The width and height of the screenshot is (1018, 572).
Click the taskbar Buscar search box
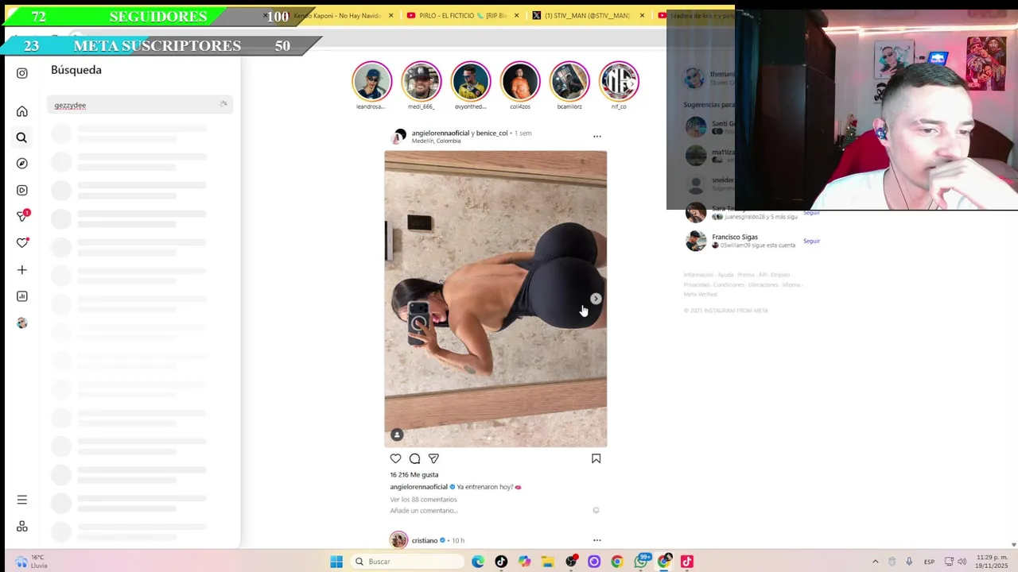pos(407,562)
